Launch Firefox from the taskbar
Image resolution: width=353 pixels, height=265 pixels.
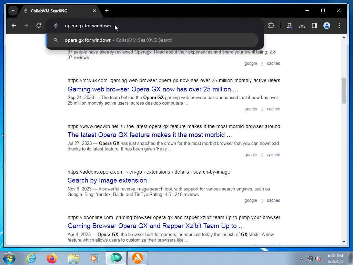(52, 258)
